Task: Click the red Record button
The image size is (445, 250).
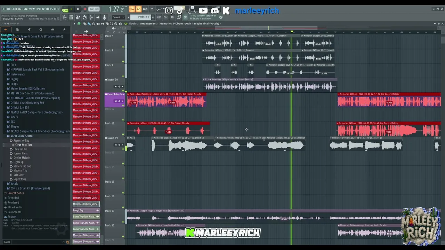Action: (84, 9)
